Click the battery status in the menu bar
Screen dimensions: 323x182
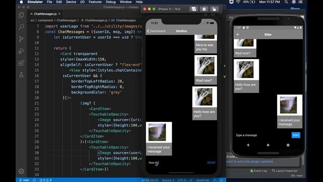pos(249,2)
